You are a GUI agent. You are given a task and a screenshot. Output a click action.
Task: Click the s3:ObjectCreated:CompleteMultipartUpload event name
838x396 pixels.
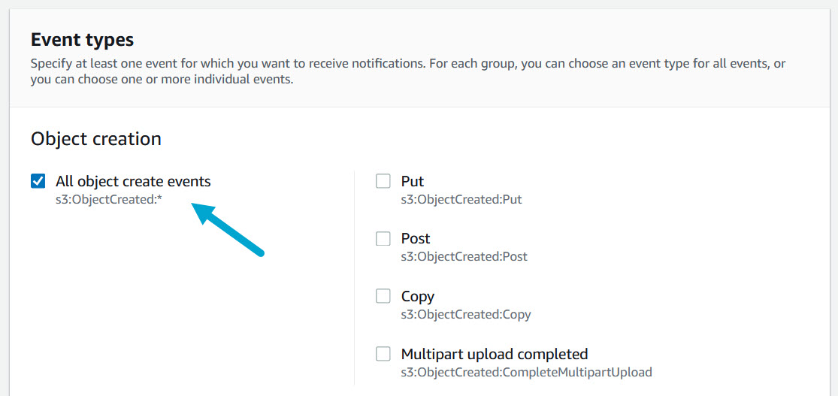[526, 372]
